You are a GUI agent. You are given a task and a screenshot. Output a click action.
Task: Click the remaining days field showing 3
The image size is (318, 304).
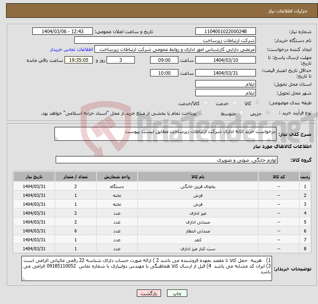[x=121, y=60]
